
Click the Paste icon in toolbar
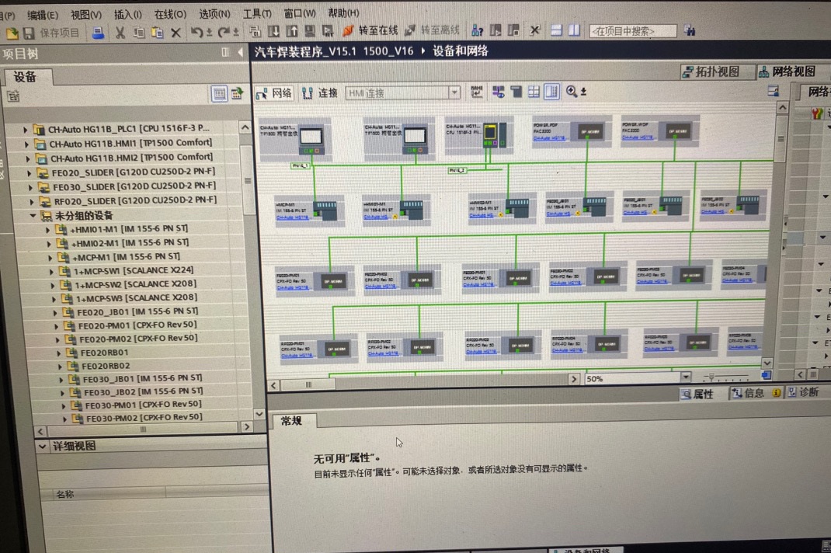tap(158, 33)
